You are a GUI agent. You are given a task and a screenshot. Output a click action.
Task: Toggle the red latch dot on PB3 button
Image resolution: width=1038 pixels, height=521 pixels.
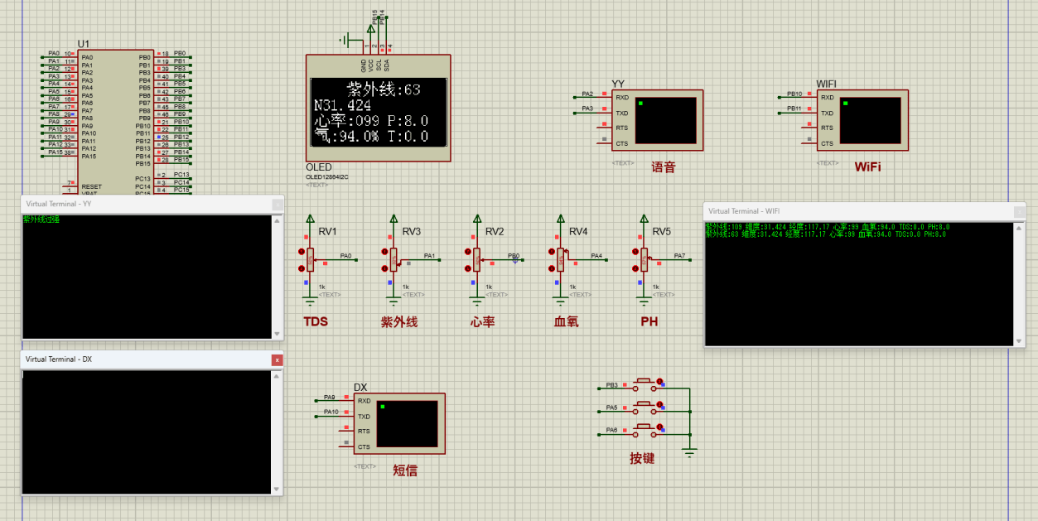click(659, 382)
